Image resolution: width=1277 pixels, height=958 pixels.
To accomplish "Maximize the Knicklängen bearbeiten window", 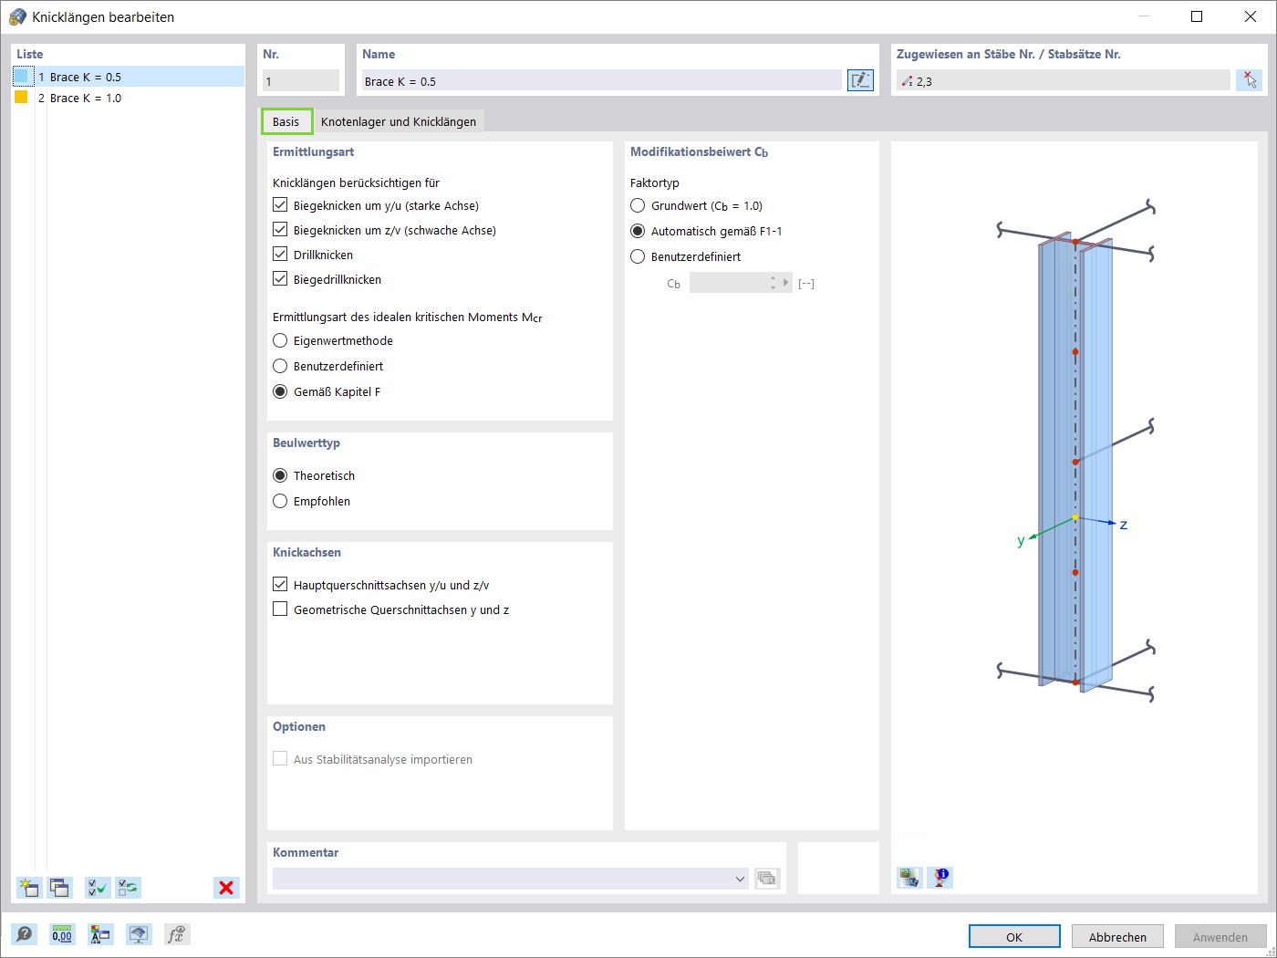I will 1197,16.
